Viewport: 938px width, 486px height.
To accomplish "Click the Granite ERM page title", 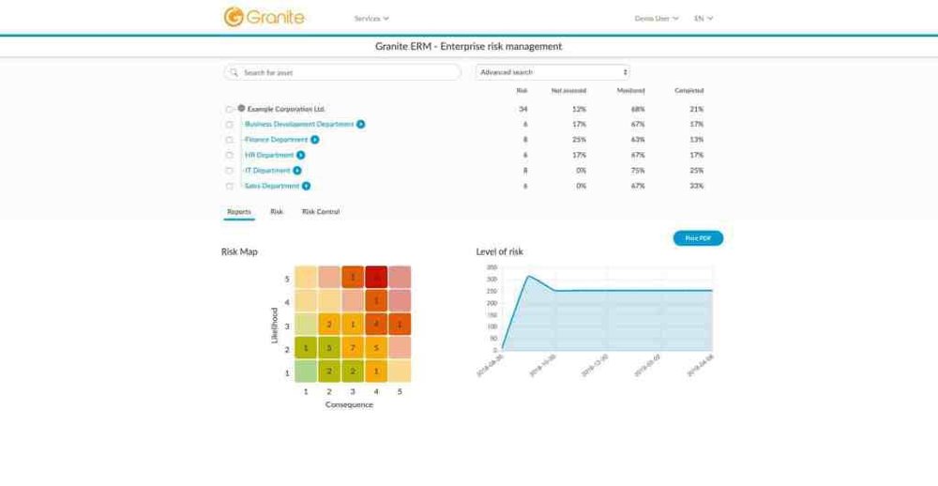I will point(468,46).
